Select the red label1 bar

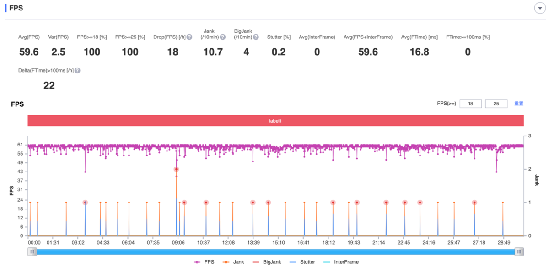tap(275, 121)
